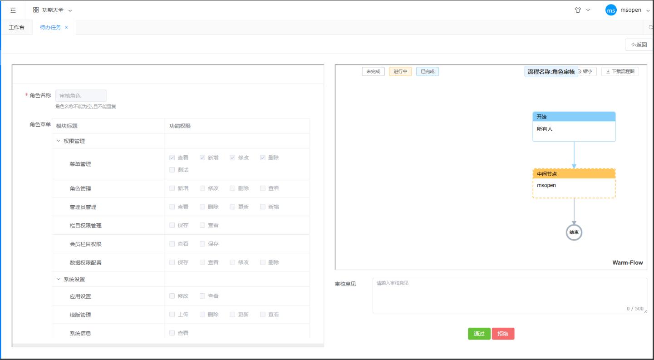Screen dimensions: 654x360
Task: Collapse the 权限管理 tree group
Action: [59, 141]
